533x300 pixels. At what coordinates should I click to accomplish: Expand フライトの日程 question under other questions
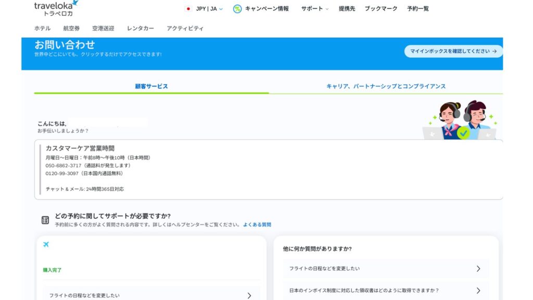coord(386,269)
